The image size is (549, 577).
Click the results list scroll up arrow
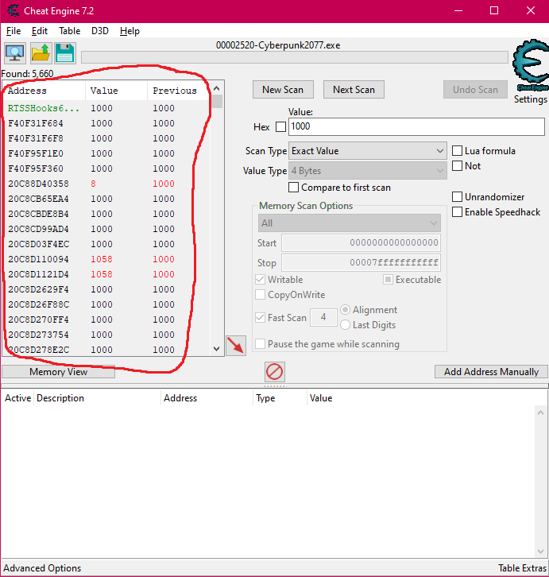(x=216, y=88)
